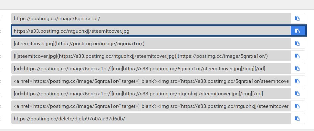Click the BBCode field with 5qnrxa1or/steemitcover.jpg[/img]

tap(151, 68)
